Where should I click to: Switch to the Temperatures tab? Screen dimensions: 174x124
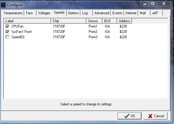coord(13,13)
